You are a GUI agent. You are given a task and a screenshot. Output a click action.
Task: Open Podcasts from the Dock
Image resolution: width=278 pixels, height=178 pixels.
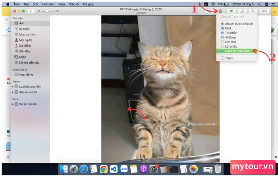144,169
